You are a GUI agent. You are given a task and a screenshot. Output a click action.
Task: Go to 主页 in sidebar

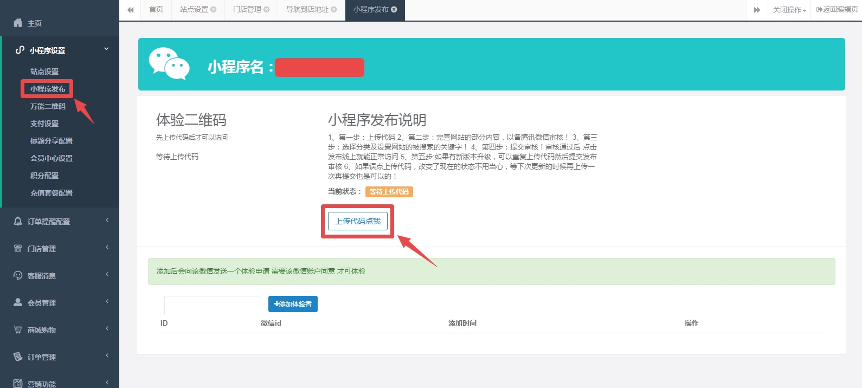pyautogui.click(x=35, y=23)
